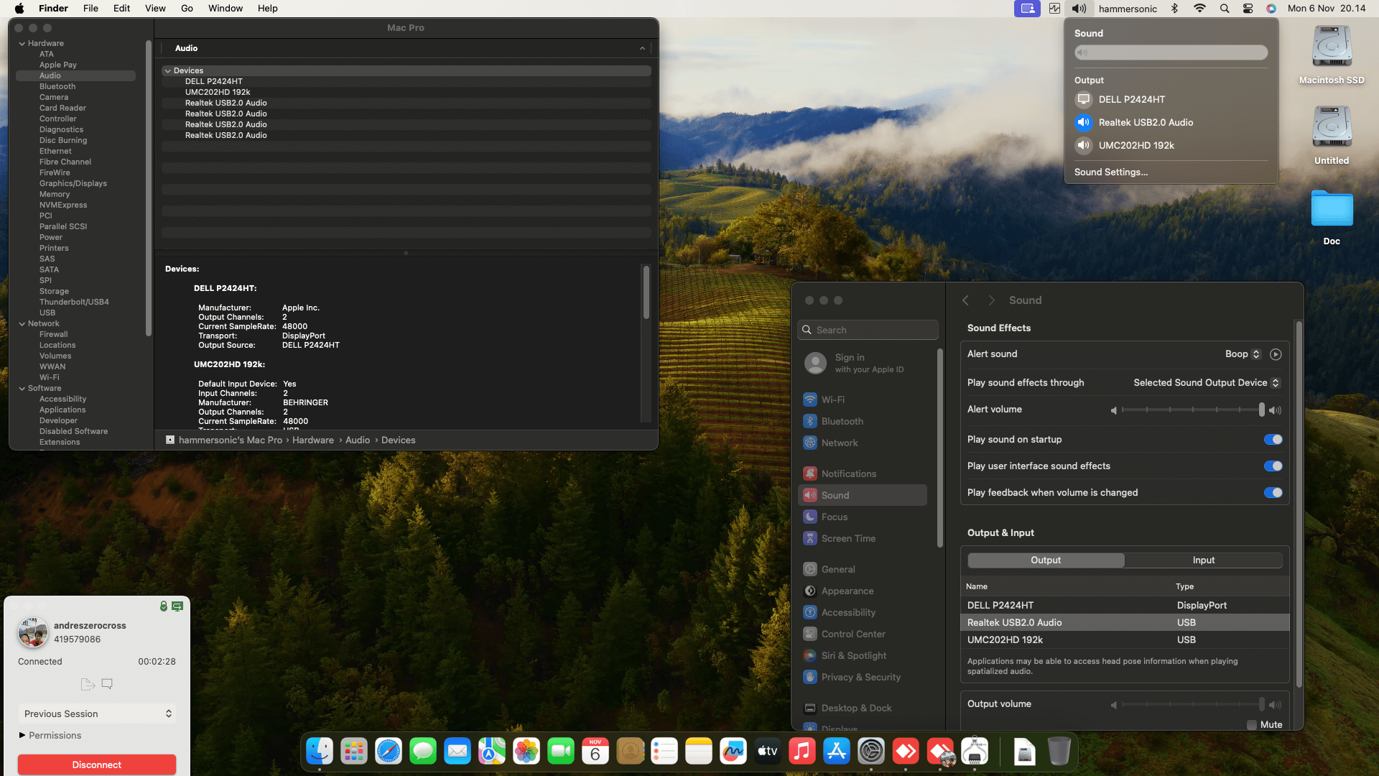1379x776 pixels.
Task: Open the Edit menu
Action: 121,9
